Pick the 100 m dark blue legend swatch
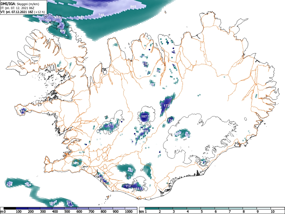The width and height of the screenshot is (285, 214). [x=22, y=208]
